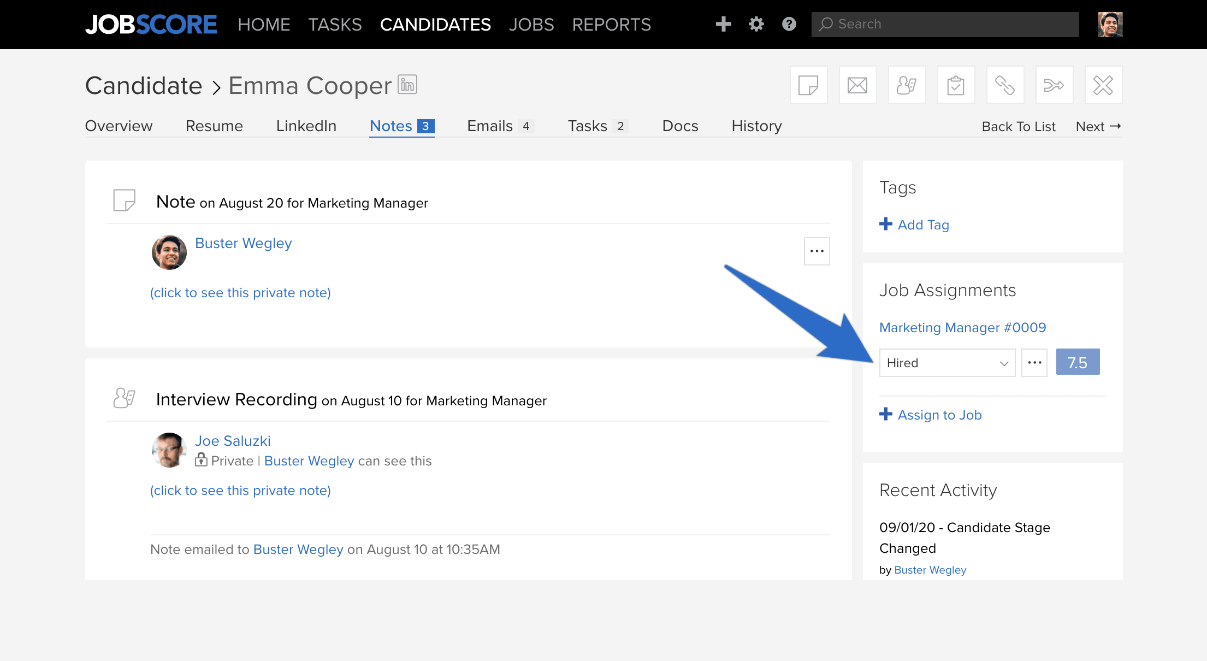Click the interview feedback icon in toolbar

pos(907,85)
